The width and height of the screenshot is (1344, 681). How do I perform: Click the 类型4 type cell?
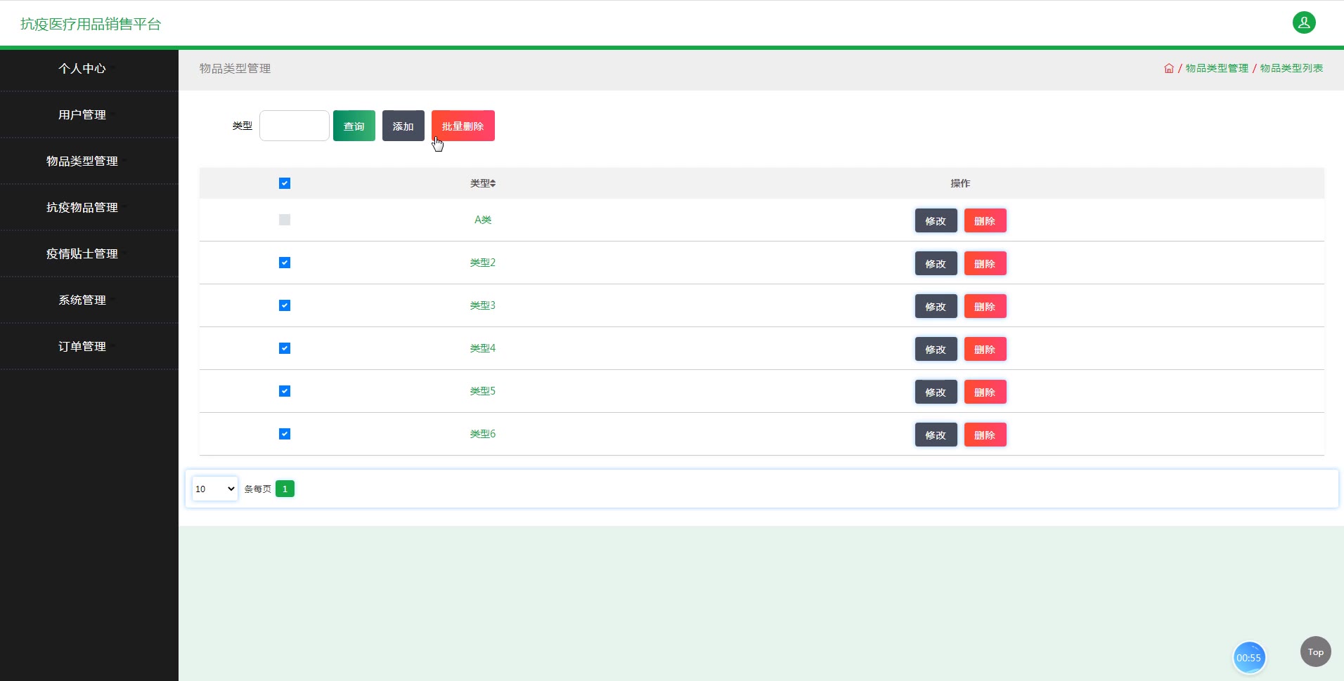(x=483, y=348)
